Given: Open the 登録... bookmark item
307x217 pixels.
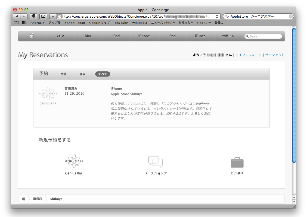Looking at the screenshot, I should pos(219,23).
